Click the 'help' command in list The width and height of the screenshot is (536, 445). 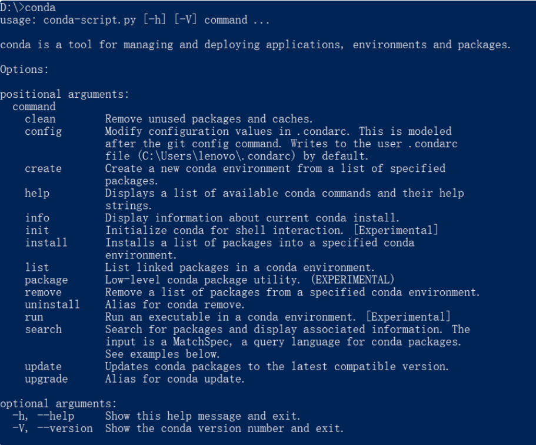pos(37,194)
